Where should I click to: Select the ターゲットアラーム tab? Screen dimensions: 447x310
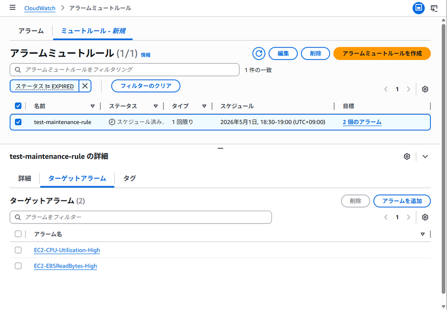(77, 178)
